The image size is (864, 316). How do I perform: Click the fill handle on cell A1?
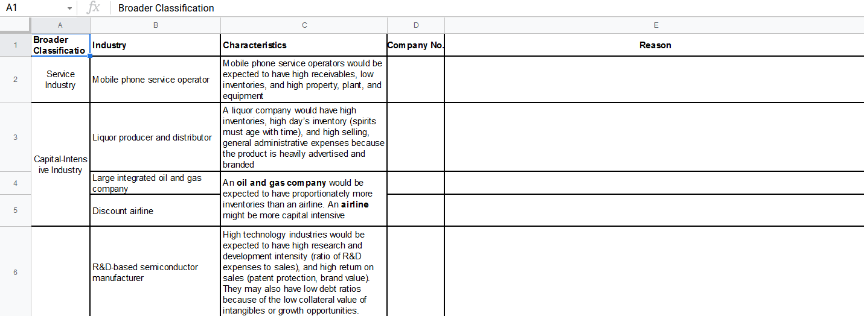(90, 56)
